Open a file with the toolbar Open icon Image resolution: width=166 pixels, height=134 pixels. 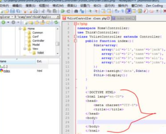6,11
